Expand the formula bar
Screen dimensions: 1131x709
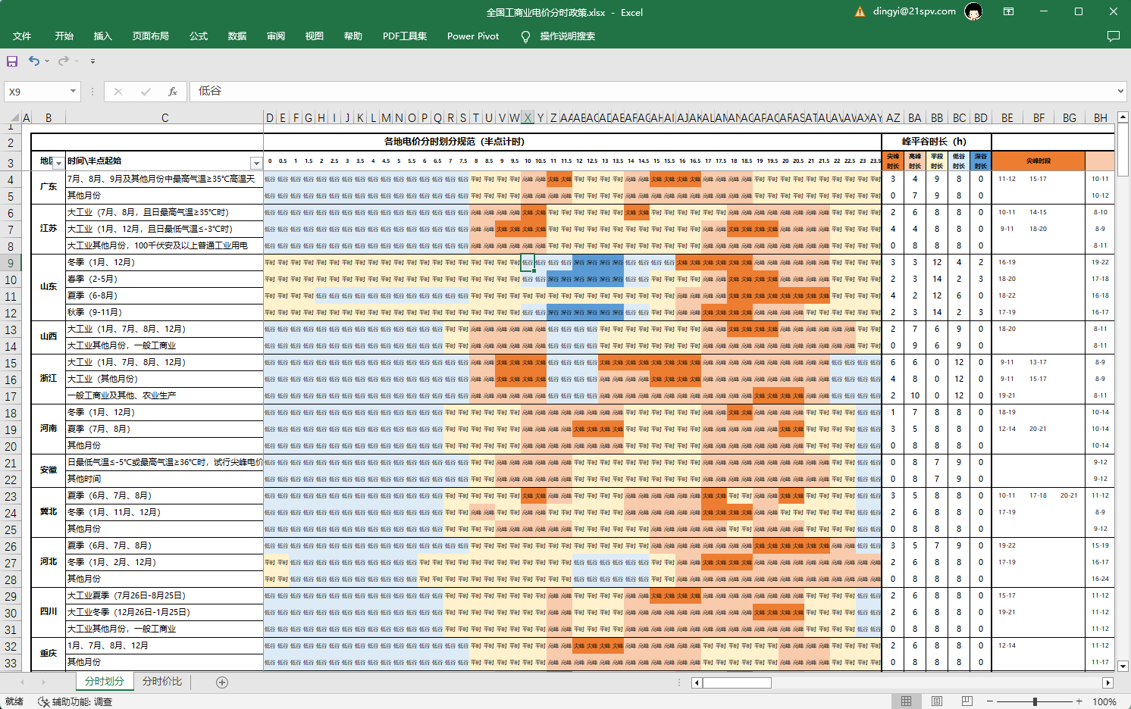pyautogui.click(x=1120, y=92)
